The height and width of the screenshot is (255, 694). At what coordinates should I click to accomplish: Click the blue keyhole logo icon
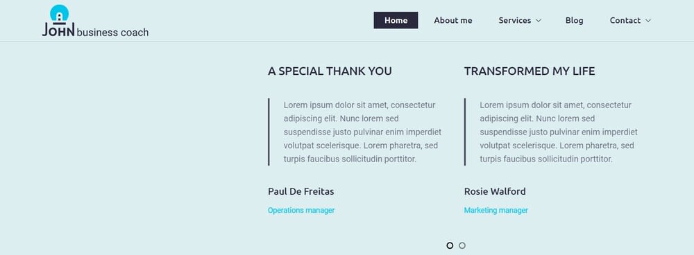click(59, 13)
